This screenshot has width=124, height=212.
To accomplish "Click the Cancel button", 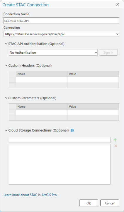I will click(110, 203).
